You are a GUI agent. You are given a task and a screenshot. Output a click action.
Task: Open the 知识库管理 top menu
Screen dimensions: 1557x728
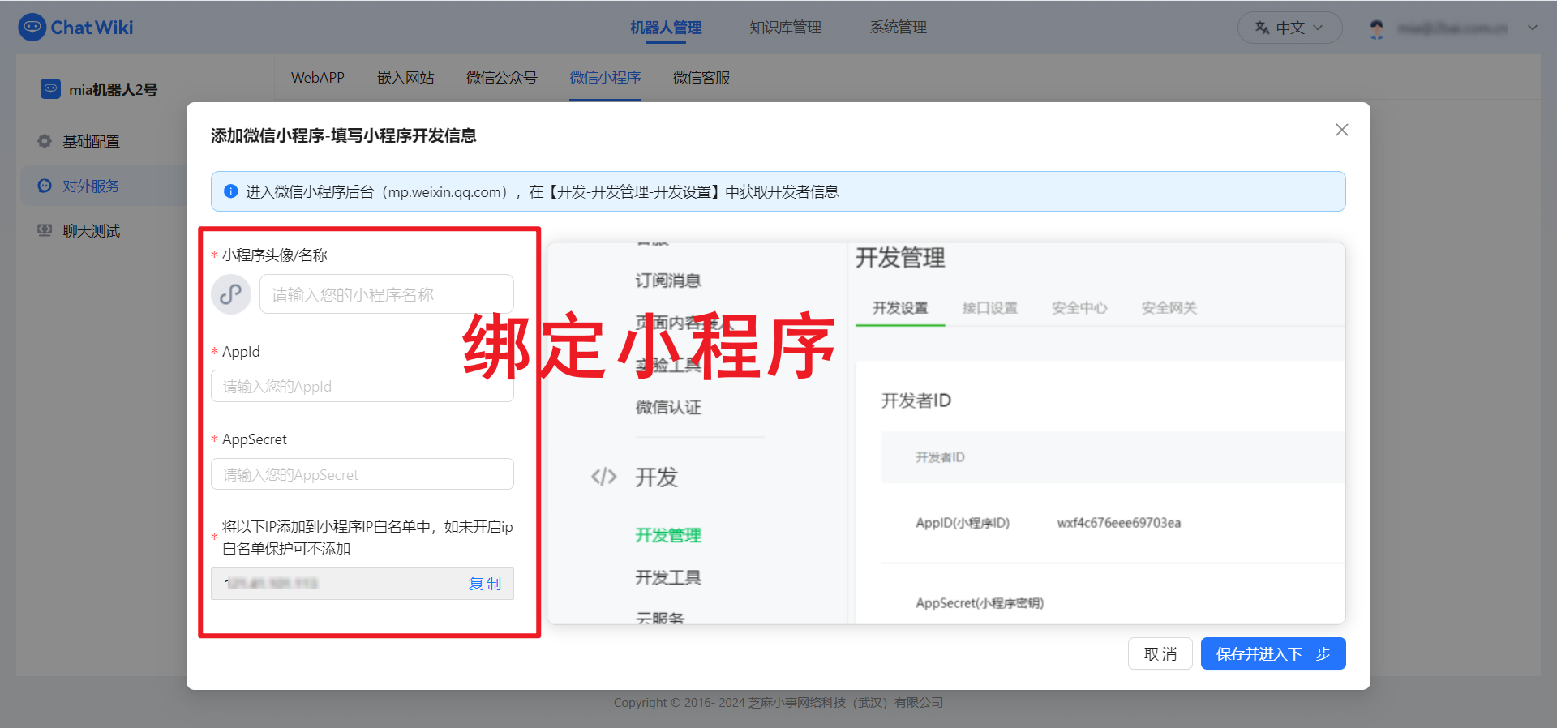pyautogui.click(x=785, y=28)
